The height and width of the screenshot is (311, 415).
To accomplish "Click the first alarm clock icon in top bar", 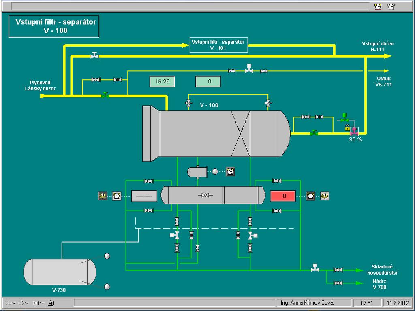I will (378, 6).
